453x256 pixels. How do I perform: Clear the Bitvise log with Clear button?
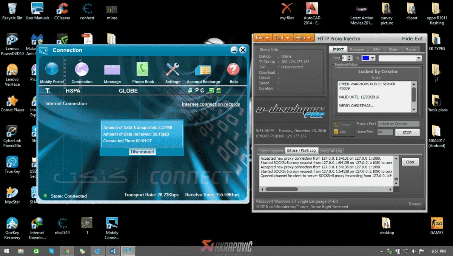410,162
